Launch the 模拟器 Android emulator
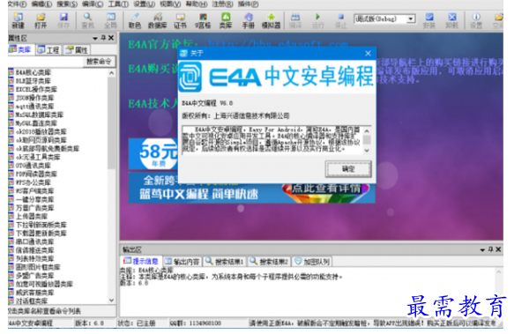514x334 pixels. point(271,20)
